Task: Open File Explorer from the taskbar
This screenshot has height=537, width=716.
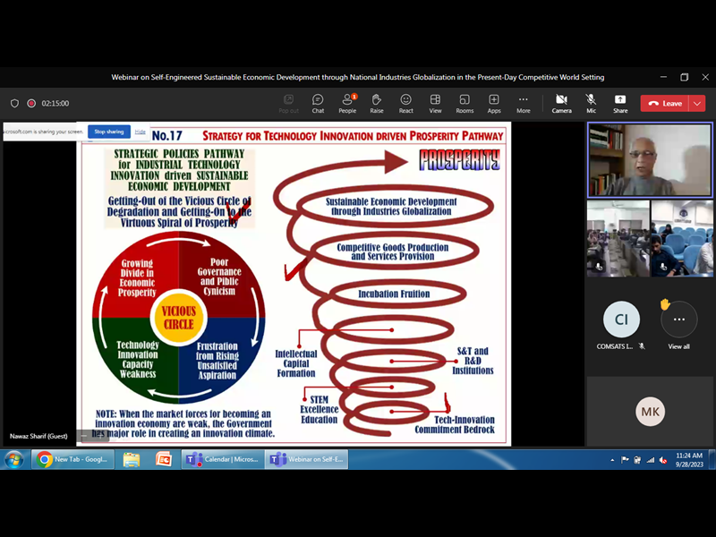Action: click(x=132, y=459)
